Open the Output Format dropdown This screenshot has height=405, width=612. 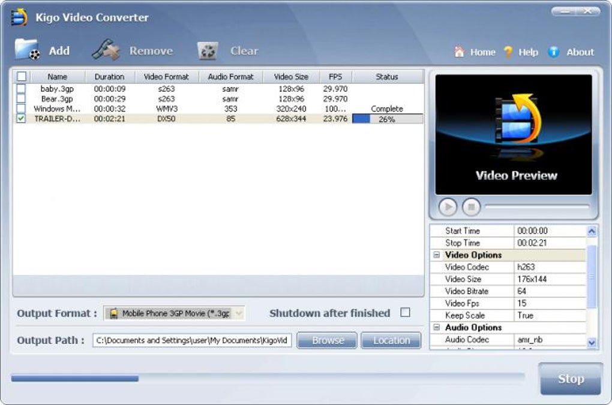point(239,313)
